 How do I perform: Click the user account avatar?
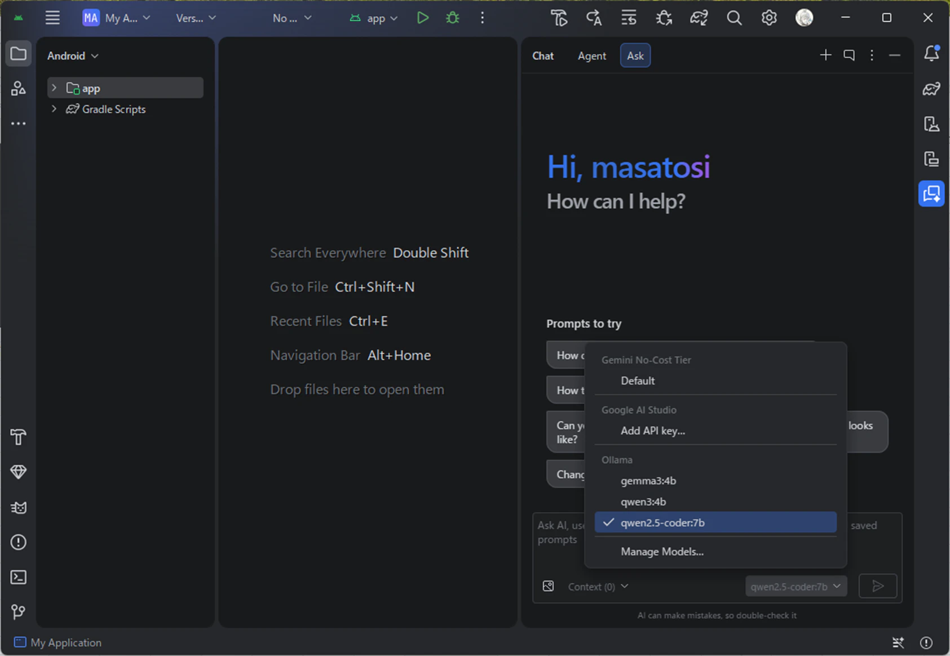(x=804, y=18)
